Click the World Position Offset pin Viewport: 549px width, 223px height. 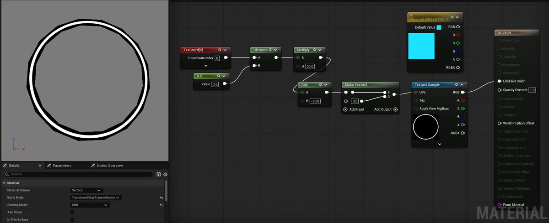(499, 123)
